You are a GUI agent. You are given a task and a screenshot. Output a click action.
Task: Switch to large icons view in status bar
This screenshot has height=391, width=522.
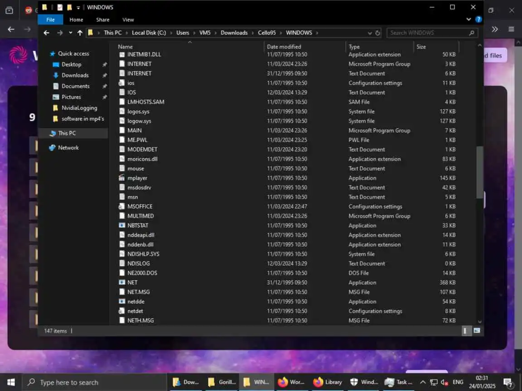(477, 330)
